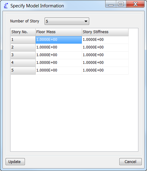Select Floor Mass cell for story 2
This screenshot has width=147, height=171.
59,48
